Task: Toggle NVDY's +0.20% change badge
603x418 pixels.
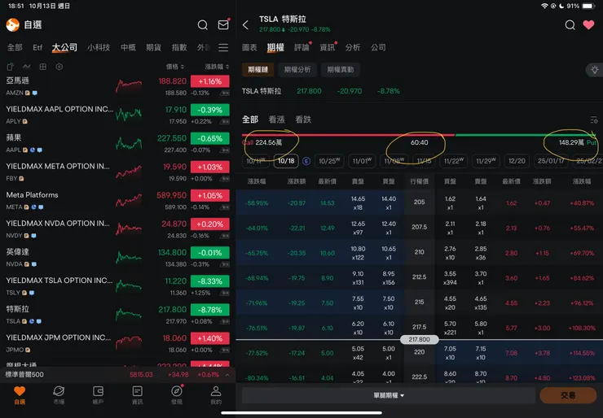Action: click(x=210, y=224)
